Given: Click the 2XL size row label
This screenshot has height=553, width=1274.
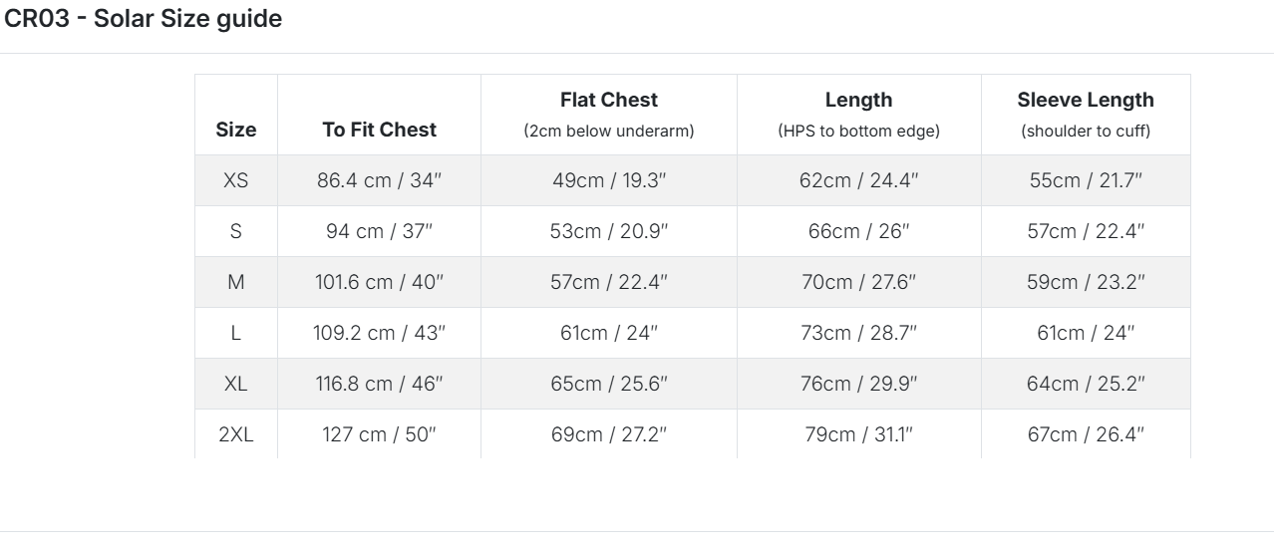Looking at the screenshot, I should point(236,434).
